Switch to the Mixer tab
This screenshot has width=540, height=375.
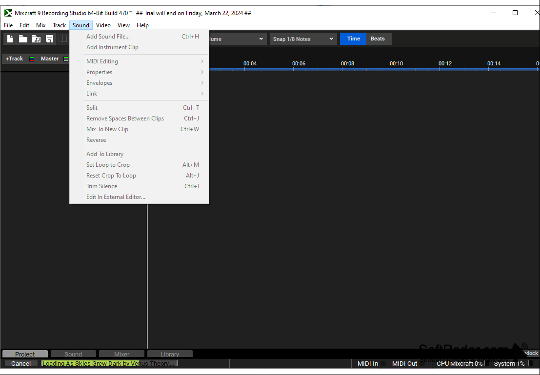[121, 354]
